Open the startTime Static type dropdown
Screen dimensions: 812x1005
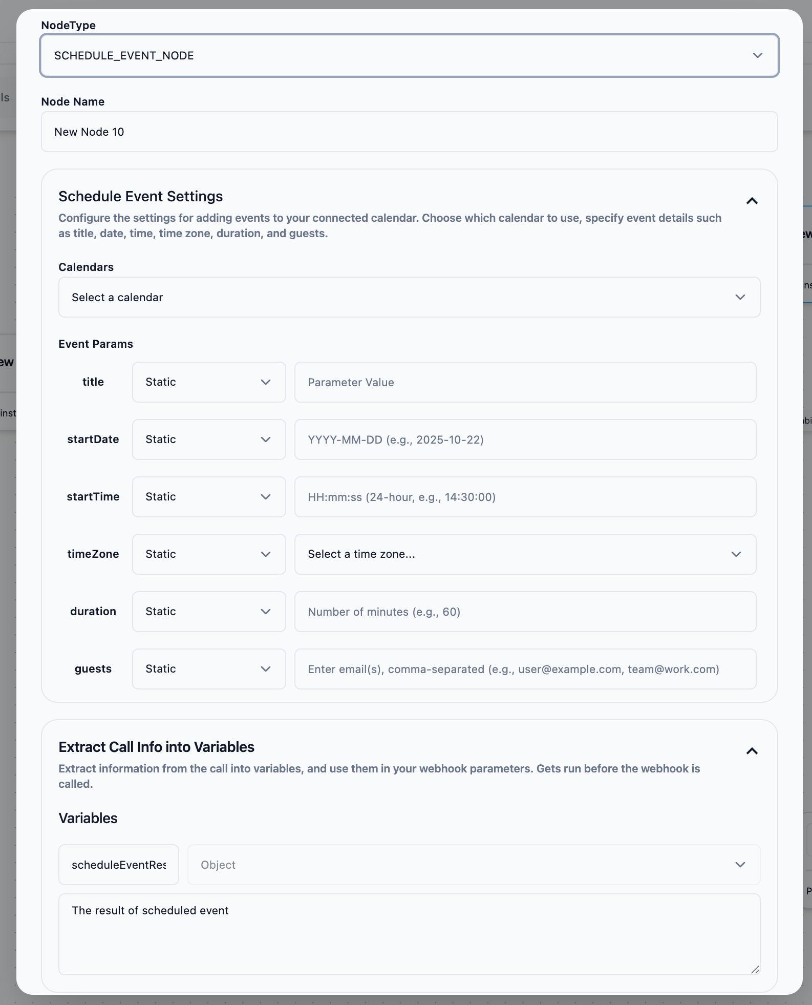208,497
